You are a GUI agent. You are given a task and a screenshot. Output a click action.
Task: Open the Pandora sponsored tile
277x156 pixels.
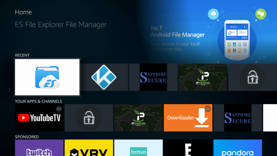point(237,148)
